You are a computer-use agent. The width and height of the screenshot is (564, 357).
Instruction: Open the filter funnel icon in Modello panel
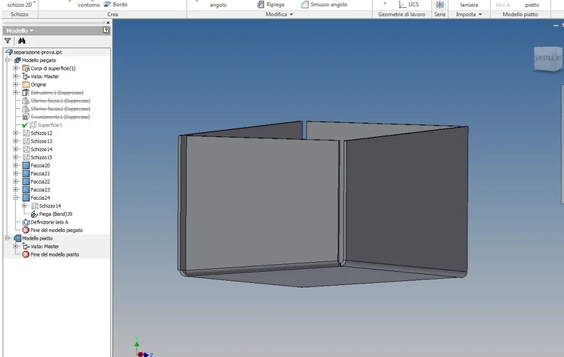click(x=8, y=41)
